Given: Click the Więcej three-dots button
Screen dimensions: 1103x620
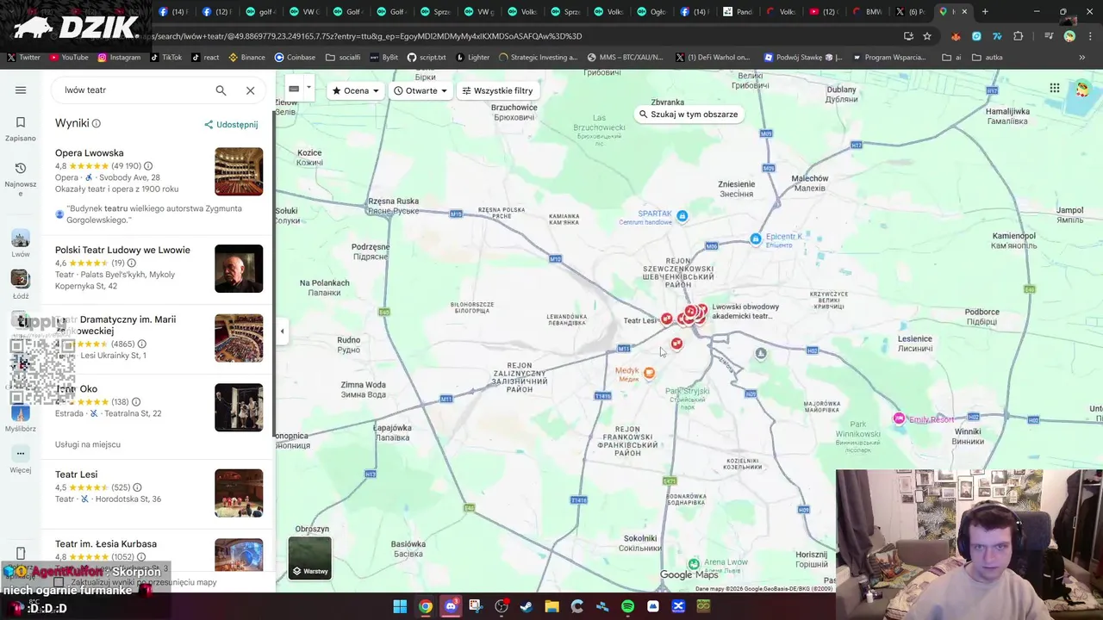Looking at the screenshot, I should point(21,458).
